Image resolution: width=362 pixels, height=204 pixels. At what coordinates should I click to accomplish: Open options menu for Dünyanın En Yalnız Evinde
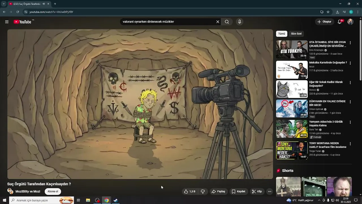click(350, 102)
